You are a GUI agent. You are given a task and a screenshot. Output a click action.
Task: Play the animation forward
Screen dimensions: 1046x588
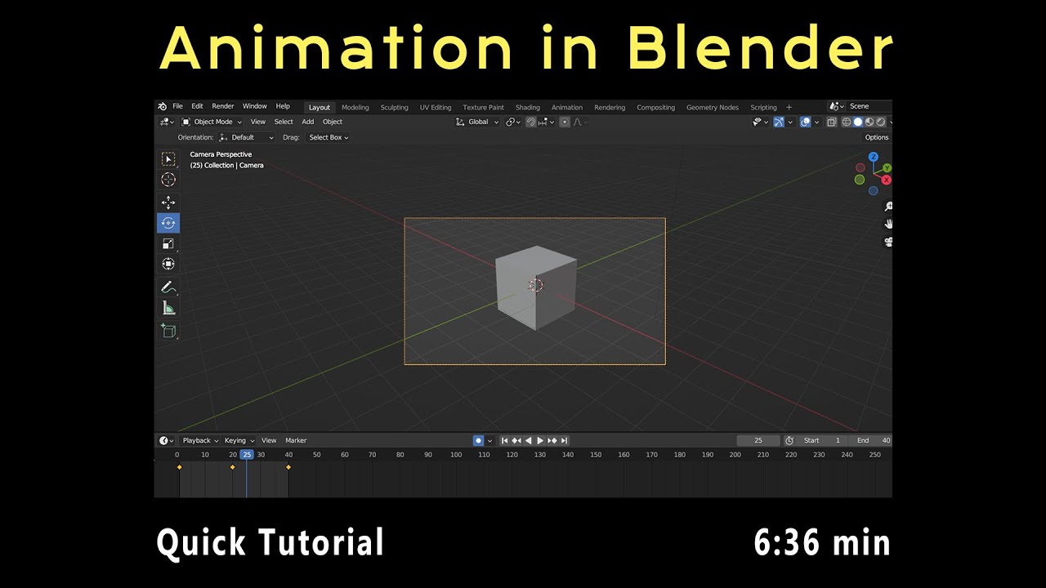point(540,441)
